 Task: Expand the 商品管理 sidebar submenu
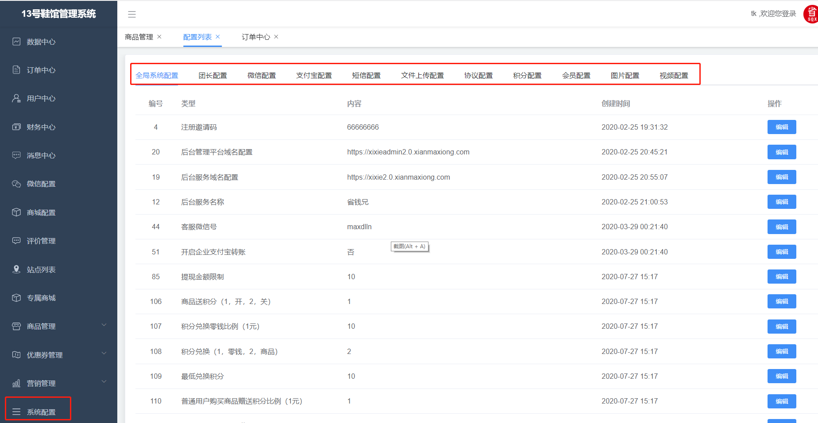[104, 325]
